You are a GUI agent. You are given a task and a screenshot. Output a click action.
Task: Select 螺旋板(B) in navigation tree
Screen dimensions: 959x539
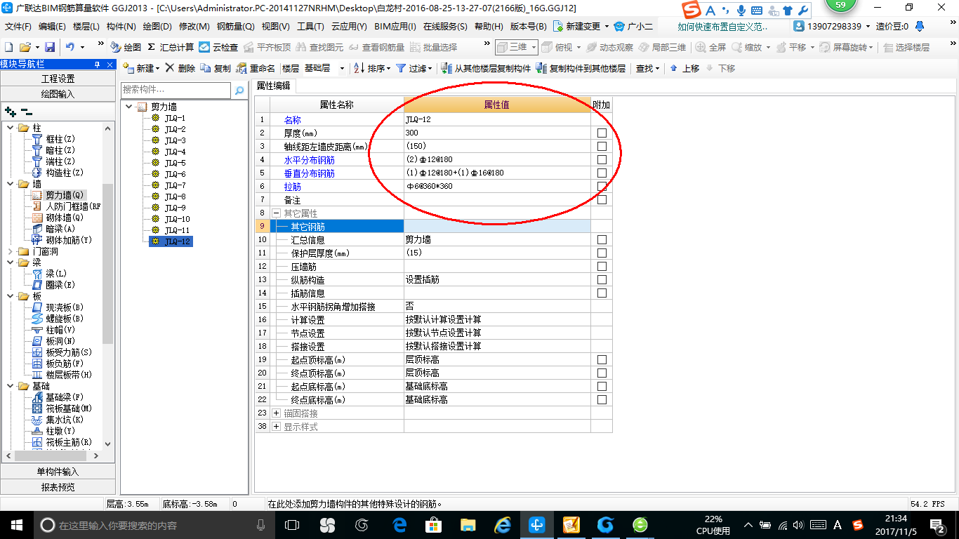58,319
